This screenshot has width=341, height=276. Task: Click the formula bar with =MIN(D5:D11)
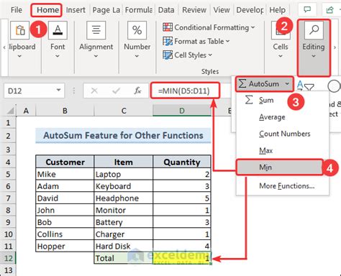coord(185,91)
